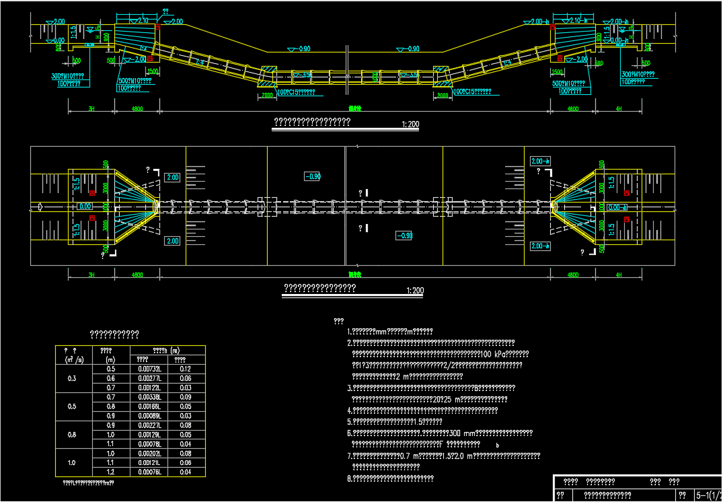Screen dimensions: 723x502
Task: Select the upper-left boxed 2.00 label in plan
Action: [x=172, y=177]
